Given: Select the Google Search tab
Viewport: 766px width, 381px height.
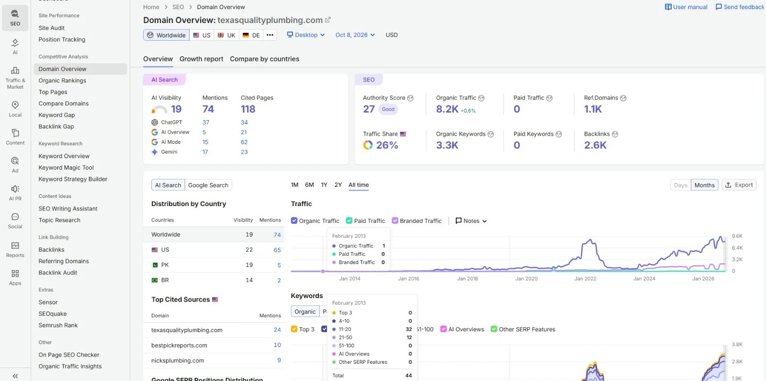Looking at the screenshot, I should pos(208,185).
